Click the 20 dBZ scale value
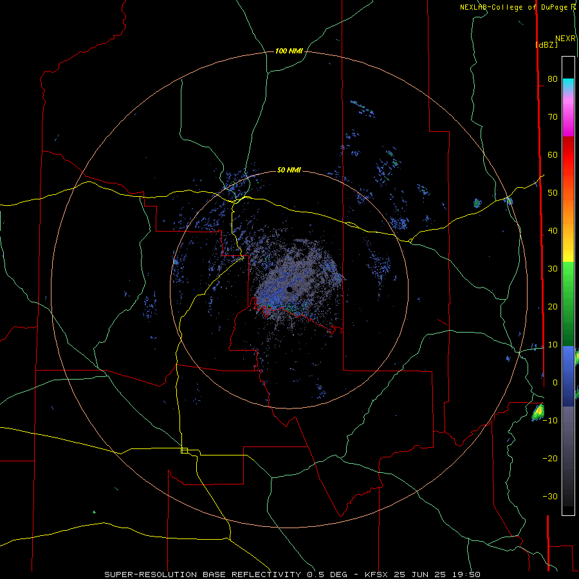579x579 pixels. [553, 306]
